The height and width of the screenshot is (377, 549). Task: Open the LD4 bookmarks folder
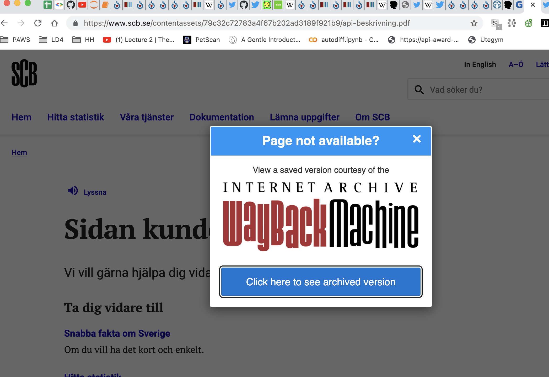point(51,40)
